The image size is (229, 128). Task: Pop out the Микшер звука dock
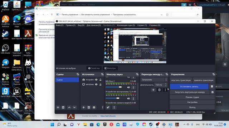pyautogui.click(x=137, y=74)
